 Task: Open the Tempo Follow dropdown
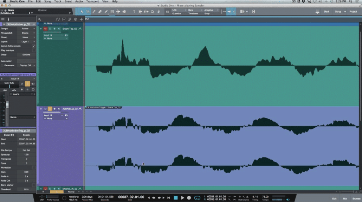tap(26, 29)
